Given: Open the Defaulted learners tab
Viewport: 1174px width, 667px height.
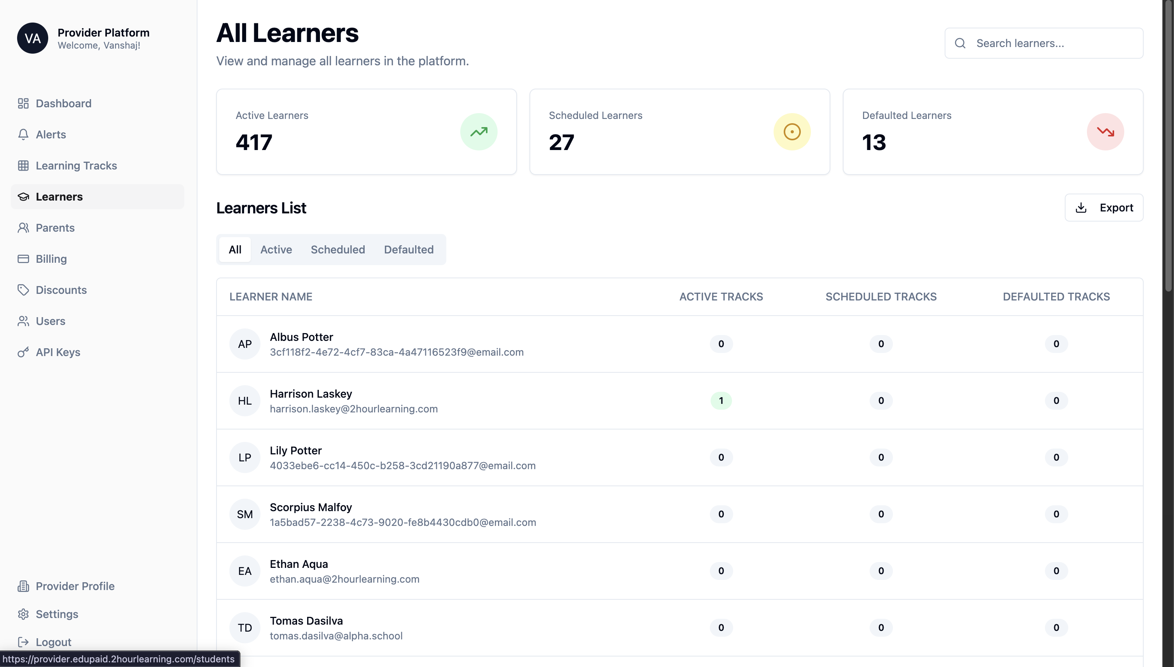Looking at the screenshot, I should click(408, 250).
